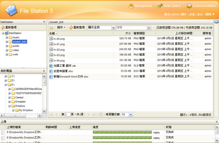Go to the last page
Screen dimensions: 219x143
[93, 114]
